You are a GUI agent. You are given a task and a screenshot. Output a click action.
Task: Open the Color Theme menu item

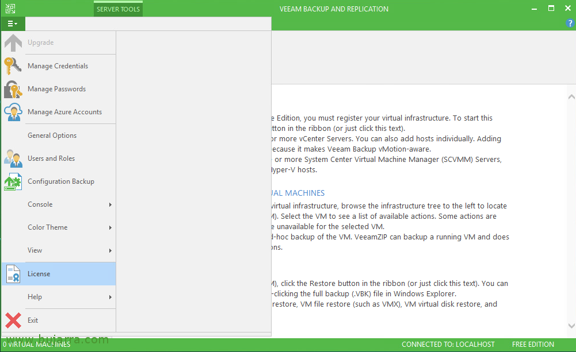(59, 227)
